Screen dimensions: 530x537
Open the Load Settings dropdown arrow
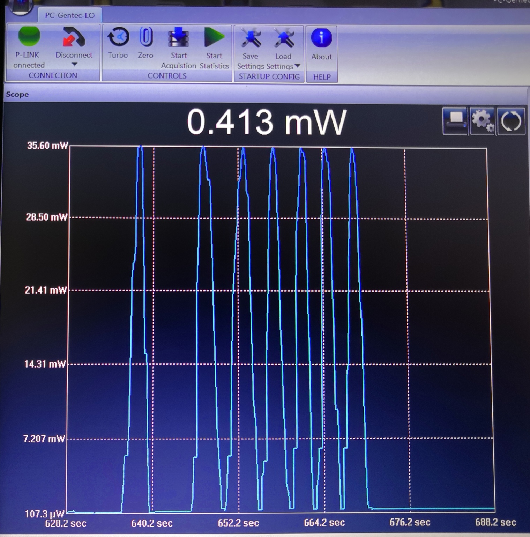point(297,66)
